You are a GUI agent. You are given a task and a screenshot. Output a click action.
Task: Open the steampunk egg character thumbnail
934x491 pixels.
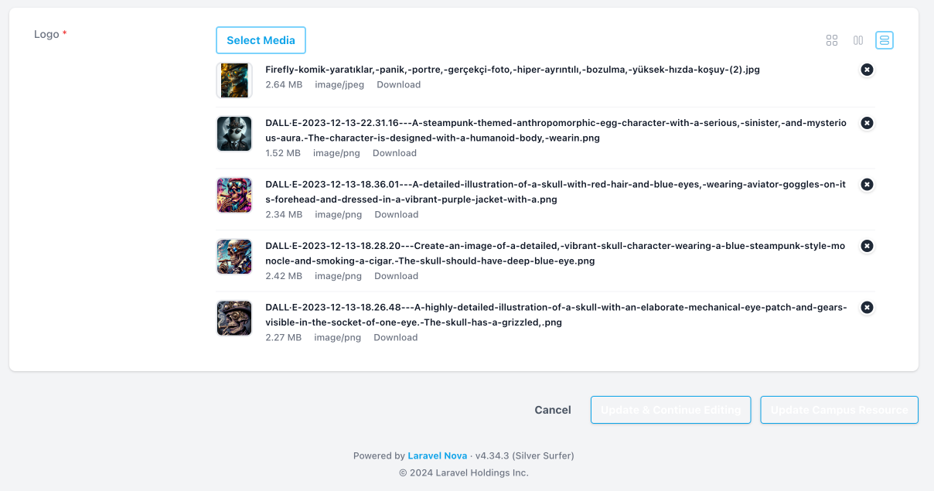233,134
